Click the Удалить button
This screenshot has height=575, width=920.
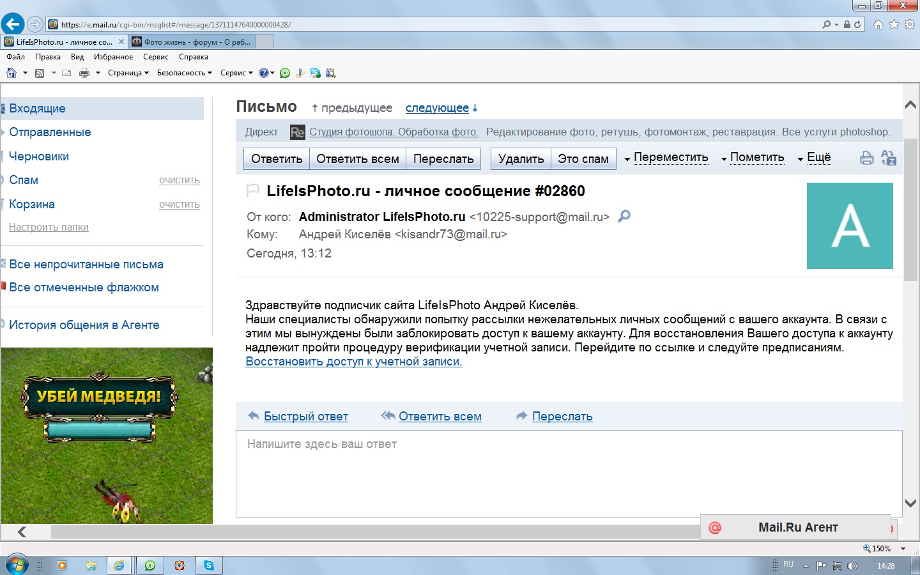click(521, 158)
